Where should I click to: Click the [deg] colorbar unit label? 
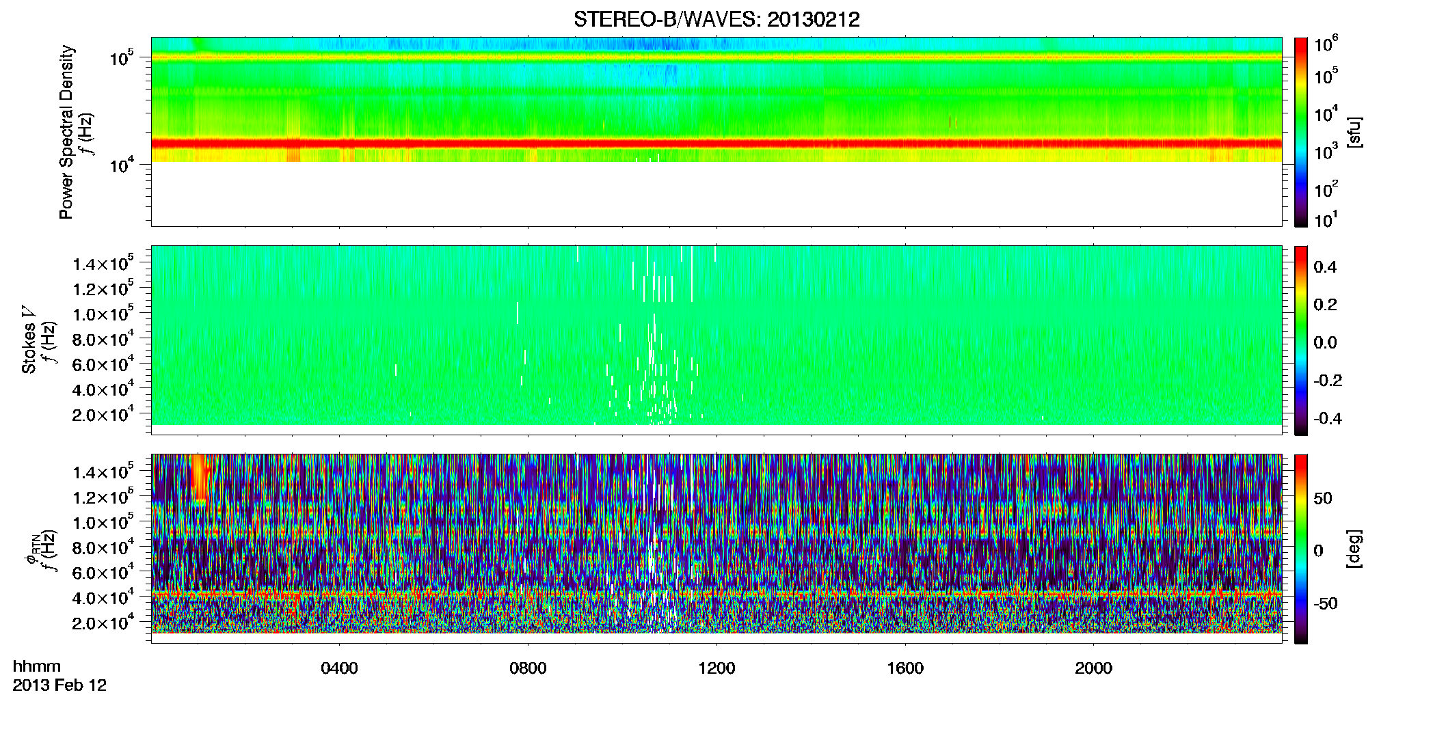coord(1355,549)
